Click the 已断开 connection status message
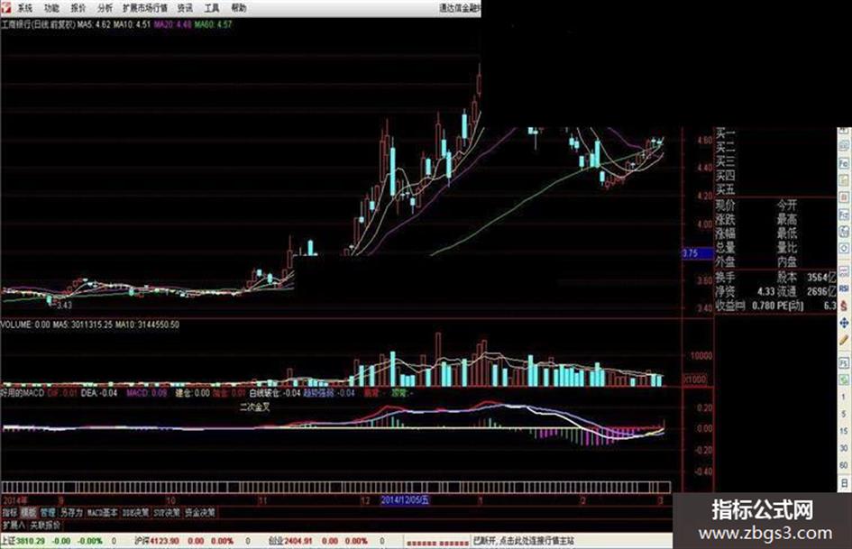 click(x=524, y=541)
